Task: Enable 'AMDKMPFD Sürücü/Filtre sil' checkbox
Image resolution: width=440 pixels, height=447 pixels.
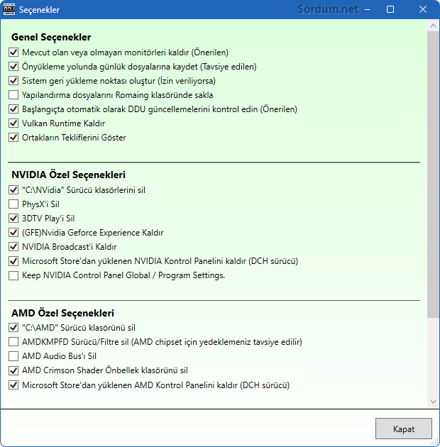Action: 14,342
